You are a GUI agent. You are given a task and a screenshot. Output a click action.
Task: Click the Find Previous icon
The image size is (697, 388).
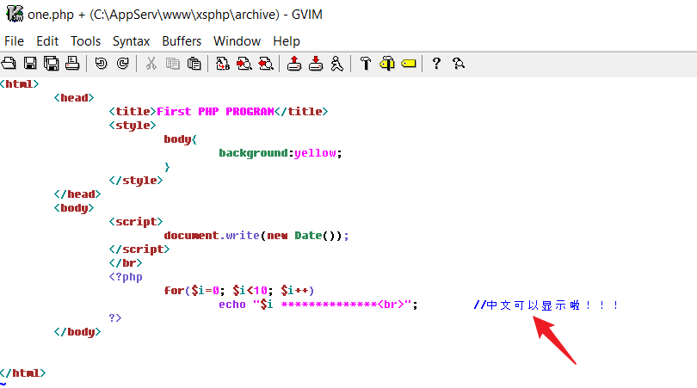[266, 64]
